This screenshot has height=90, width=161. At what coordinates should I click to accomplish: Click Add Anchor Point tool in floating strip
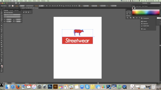[26, 12]
